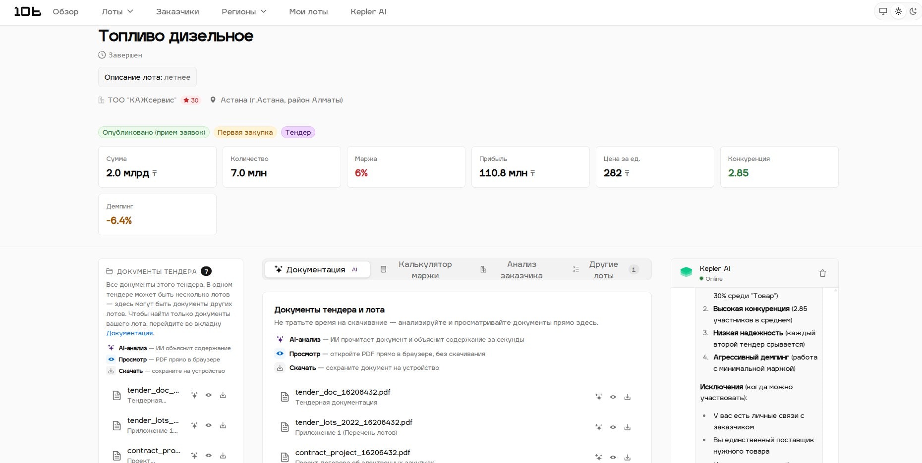Select the Документация AI tab

pyautogui.click(x=317, y=269)
